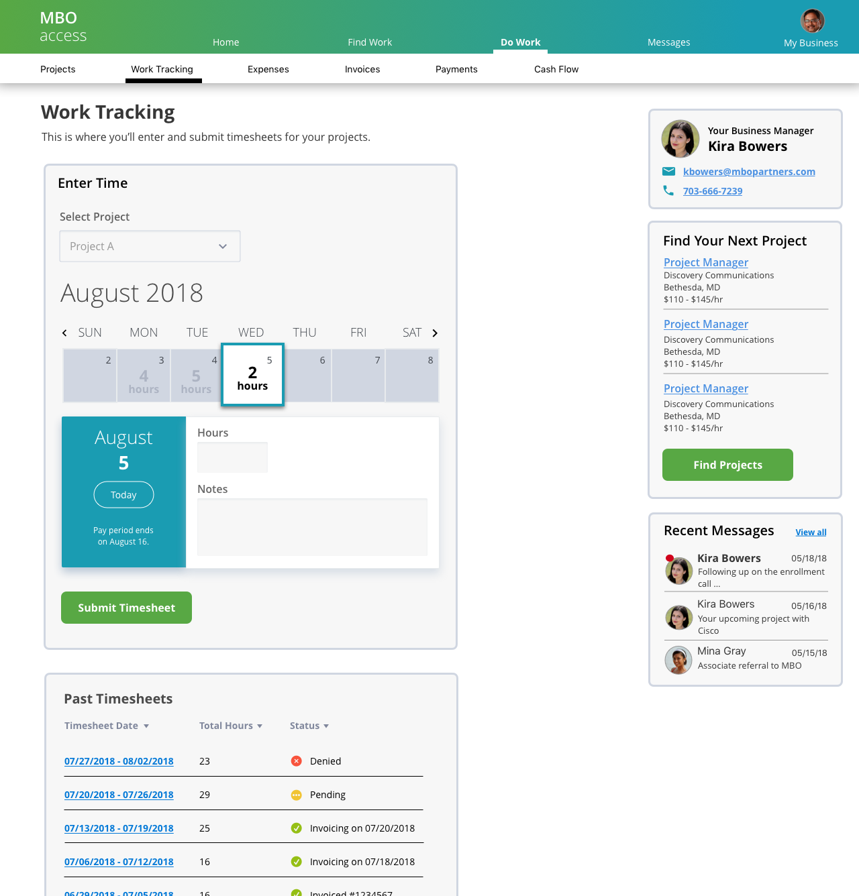This screenshot has height=896, width=859.
Task: Open timesheet 07/27/2018 - 08/02/2018
Action: point(119,761)
